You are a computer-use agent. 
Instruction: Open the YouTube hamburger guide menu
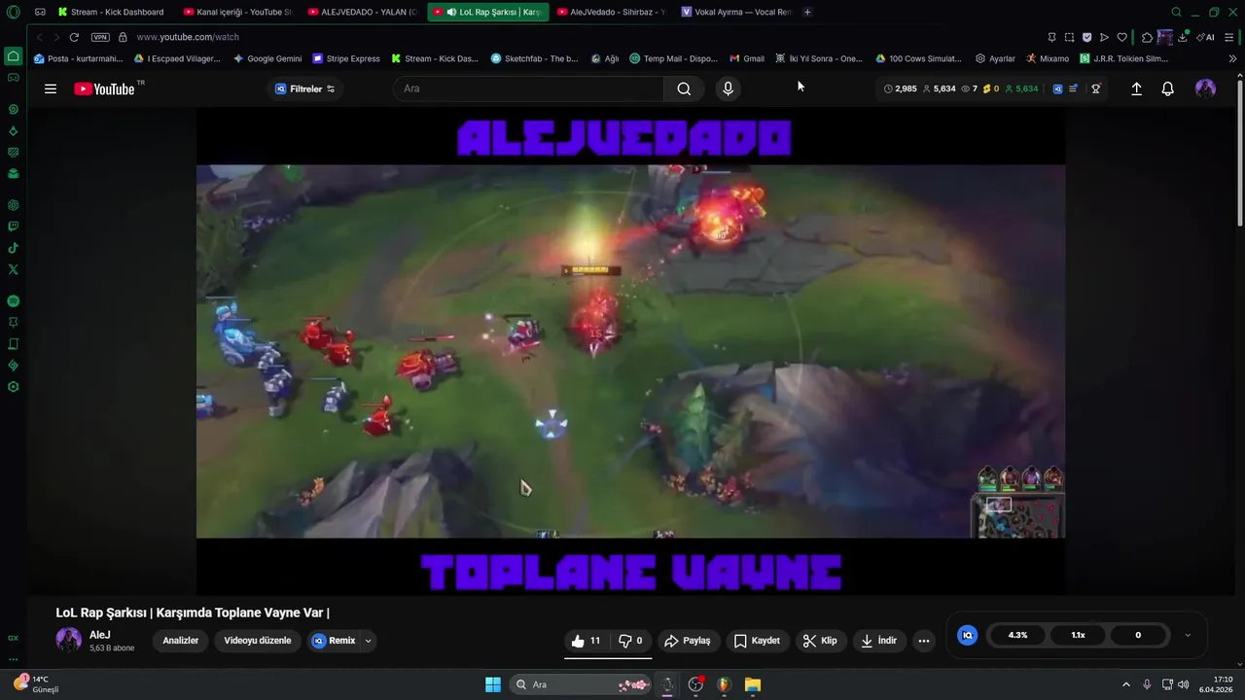tap(51, 88)
